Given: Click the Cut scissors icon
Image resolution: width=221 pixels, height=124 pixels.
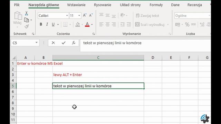Looking at the screenshot, I should [x=26, y=13].
